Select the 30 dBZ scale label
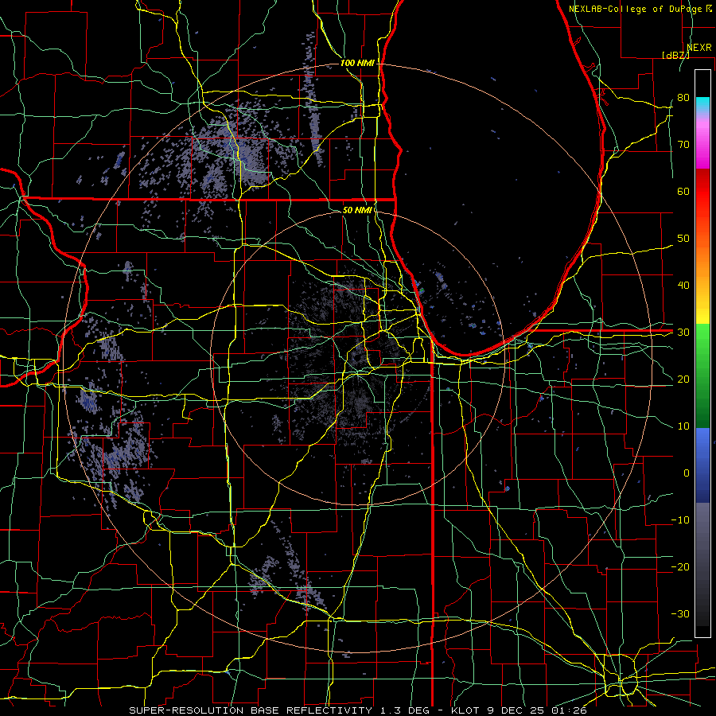The image size is (716, 716). pos(683,332)
